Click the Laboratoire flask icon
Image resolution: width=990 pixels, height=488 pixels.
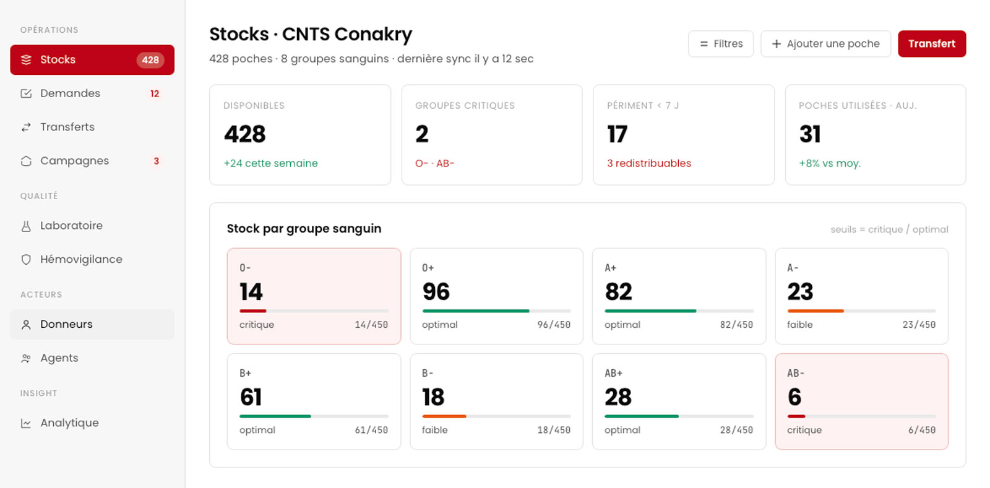point(26,226)
